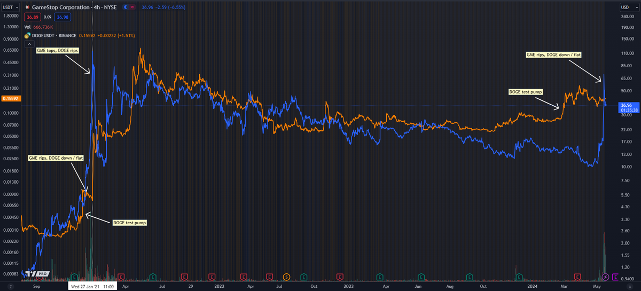Click the purple lightning event marker
This screenshot has height=291, width=641.
[x=605, y=276]
